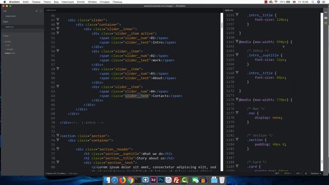
Task: Click the scrollbar thumb of style.css pane
Action: coord(322,161)
